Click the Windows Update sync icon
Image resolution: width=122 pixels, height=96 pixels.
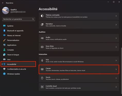click(4, 74)
